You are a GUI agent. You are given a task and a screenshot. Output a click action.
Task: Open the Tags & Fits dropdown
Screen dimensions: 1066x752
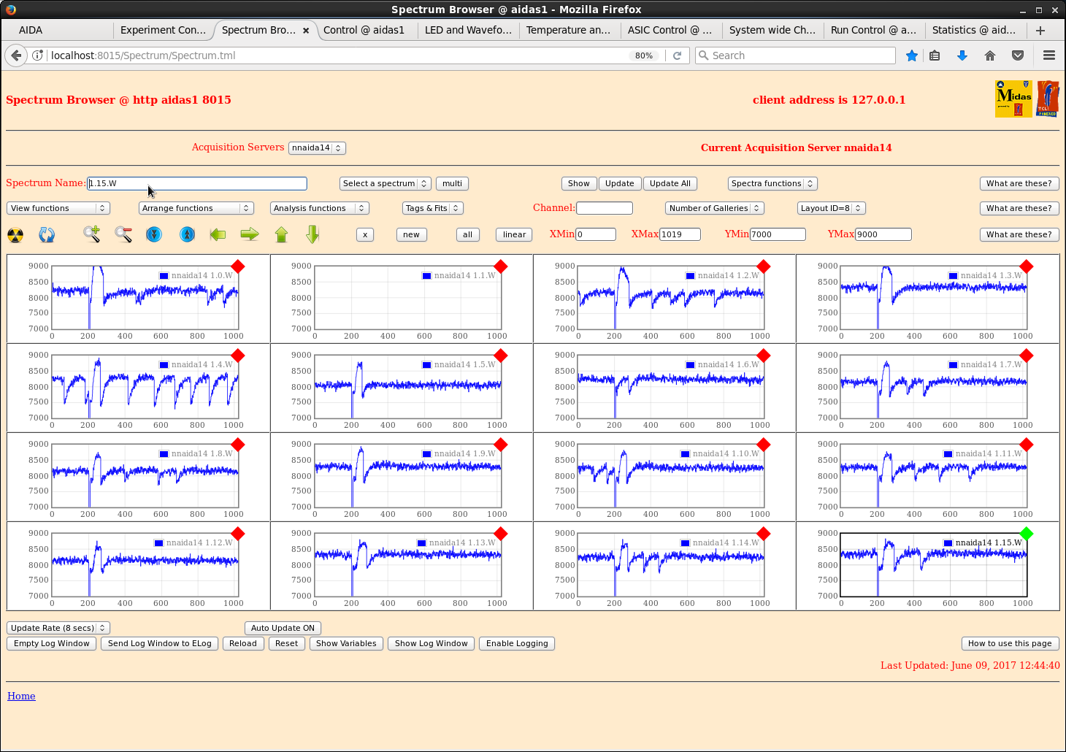pyautogui.click(x=433, y=208)
